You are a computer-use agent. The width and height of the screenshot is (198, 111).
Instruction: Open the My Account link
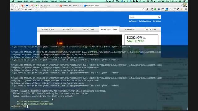click(x=133, y=21)
